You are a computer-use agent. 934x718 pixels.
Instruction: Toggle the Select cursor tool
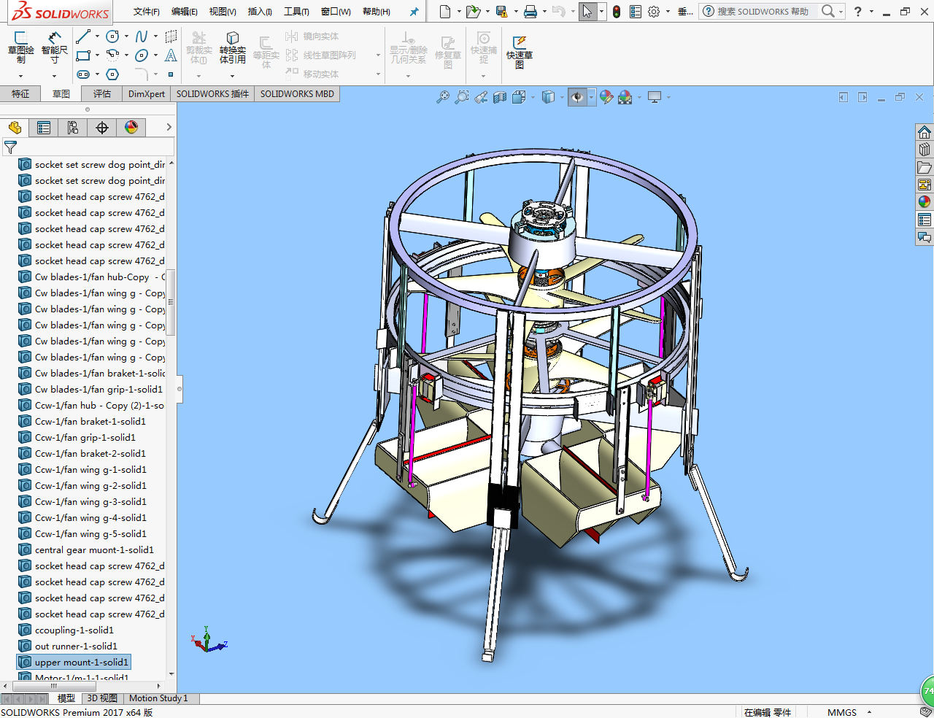pos(587,12)
